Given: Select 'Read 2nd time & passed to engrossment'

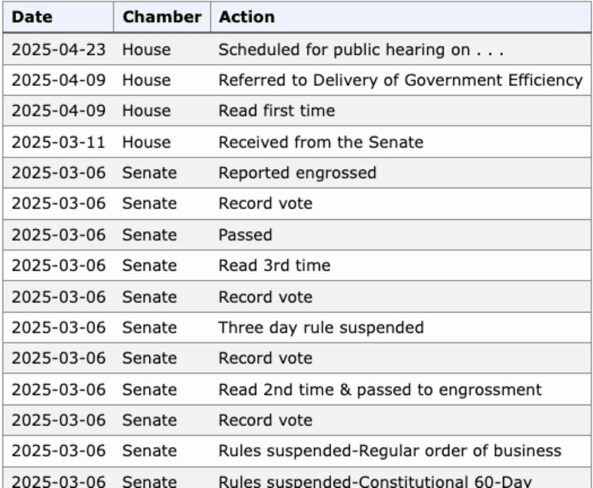Looking at the screenshot, I should pos(380,389).
